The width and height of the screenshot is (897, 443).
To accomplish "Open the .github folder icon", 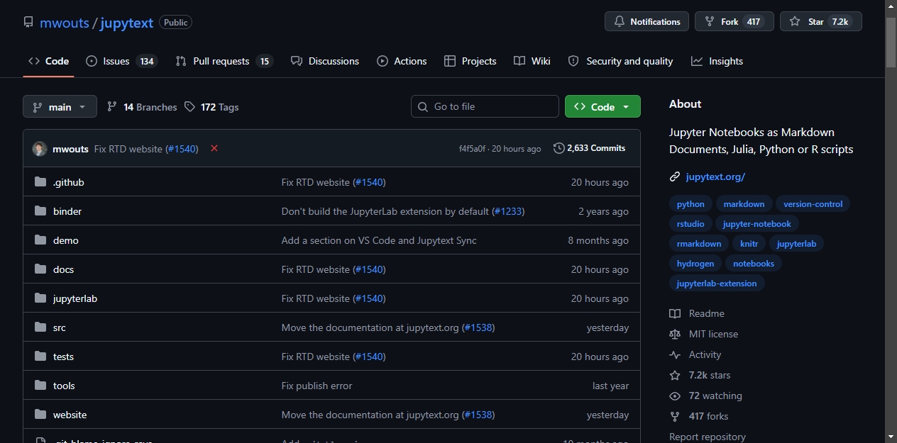I will tap(40, 182).
